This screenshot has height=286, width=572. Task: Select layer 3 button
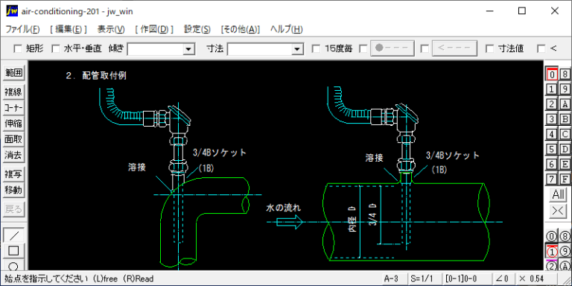[552, 119]
